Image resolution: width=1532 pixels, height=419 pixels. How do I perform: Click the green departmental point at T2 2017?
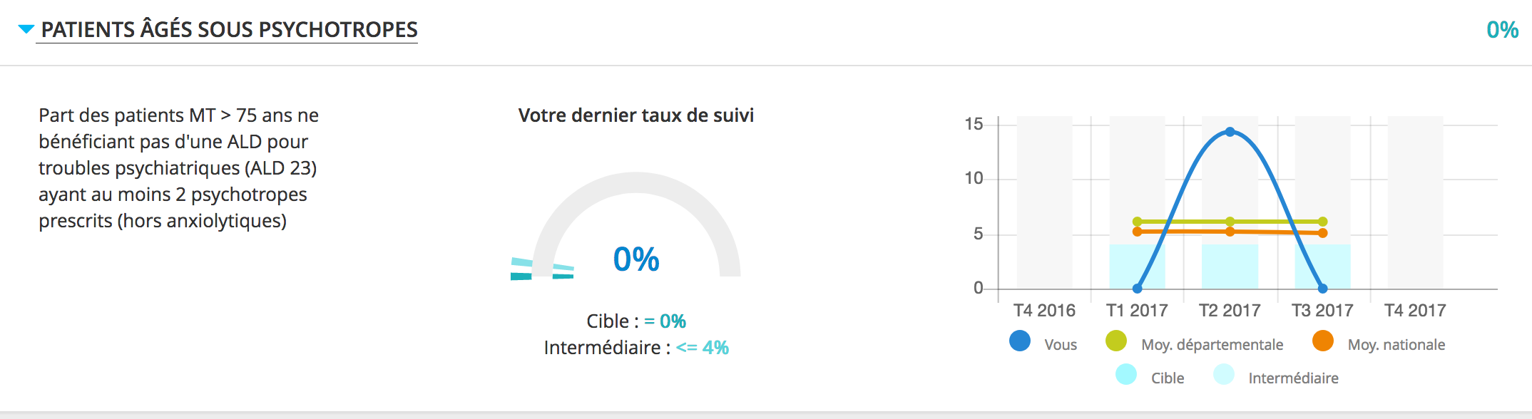click(1230, 222)
